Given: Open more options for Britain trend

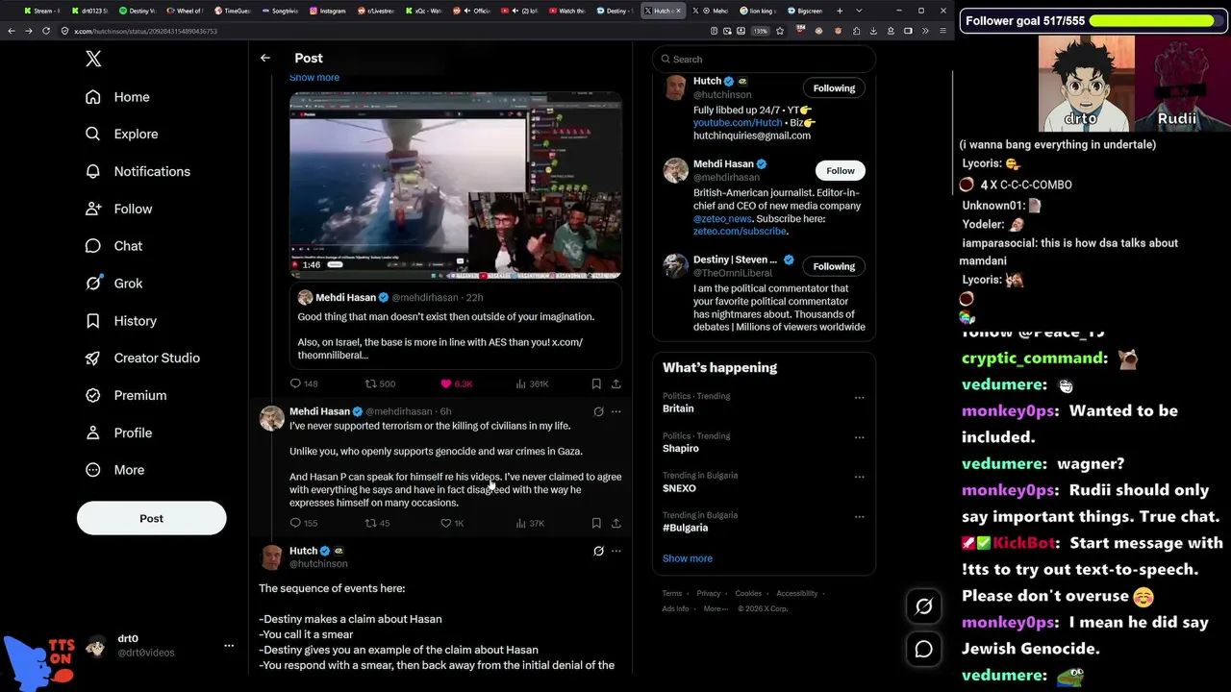Looking at the screenshot, I should click(860, 397).
